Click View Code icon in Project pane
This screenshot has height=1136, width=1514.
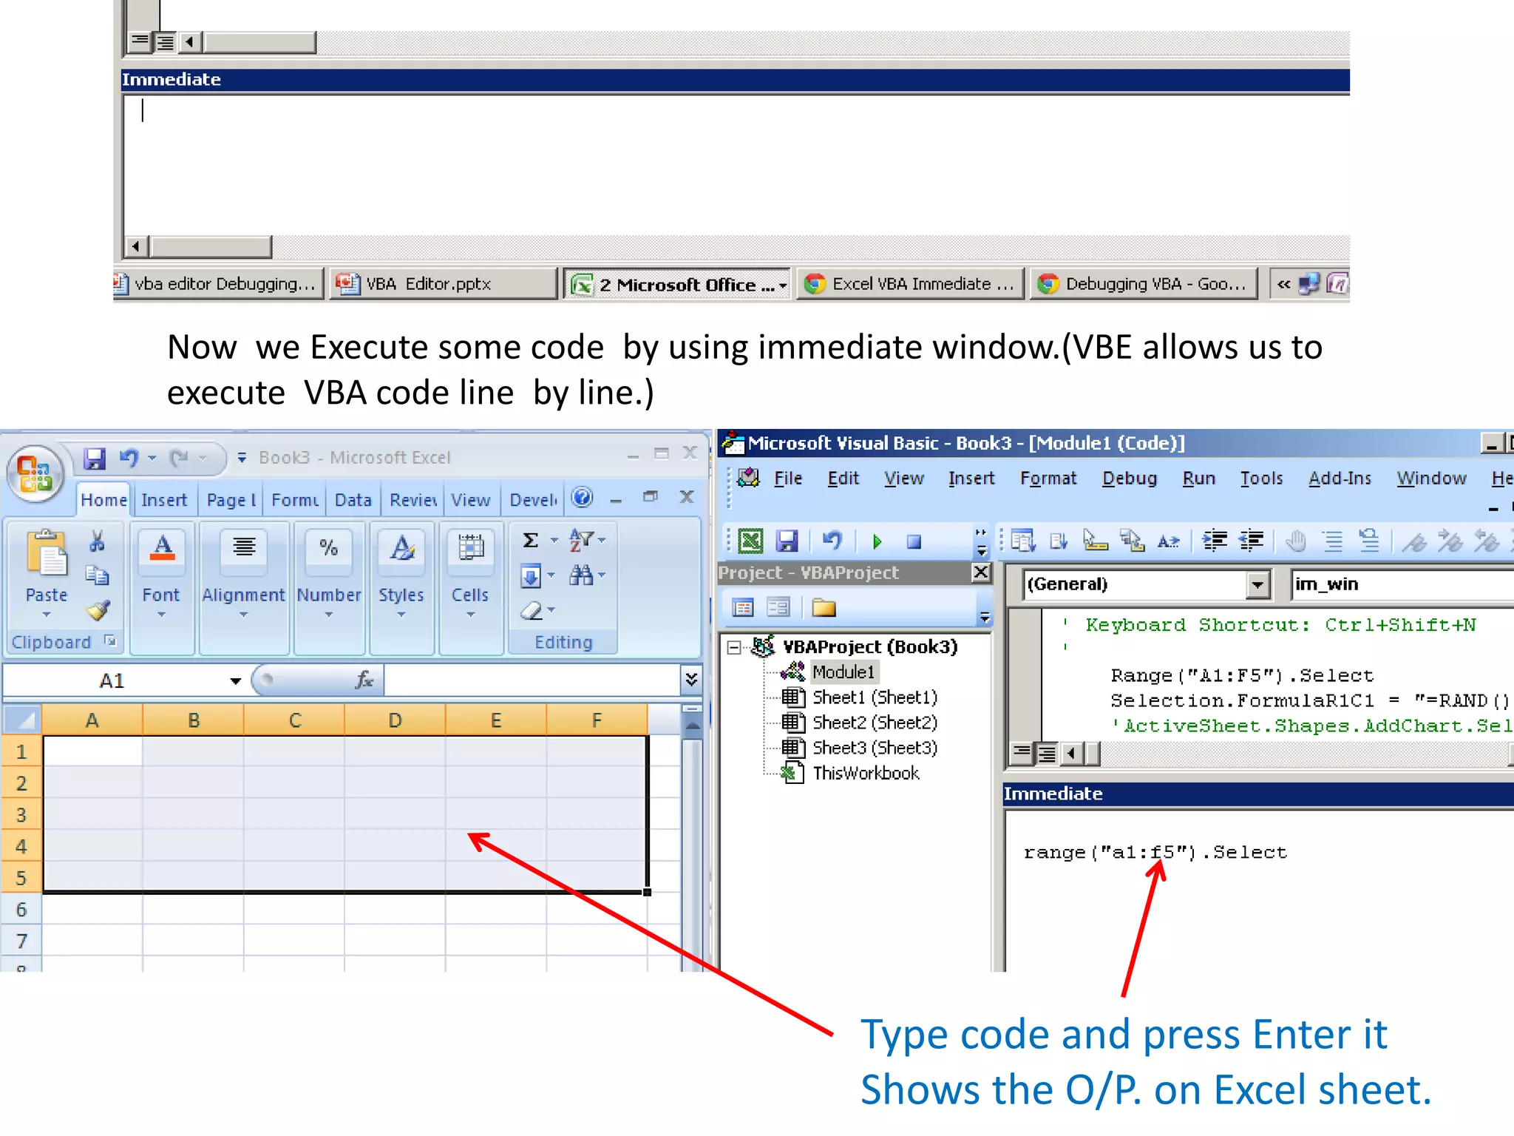[743, 608]
